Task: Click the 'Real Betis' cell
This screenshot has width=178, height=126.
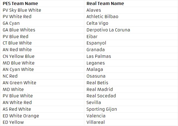Action: coord(97,83)
